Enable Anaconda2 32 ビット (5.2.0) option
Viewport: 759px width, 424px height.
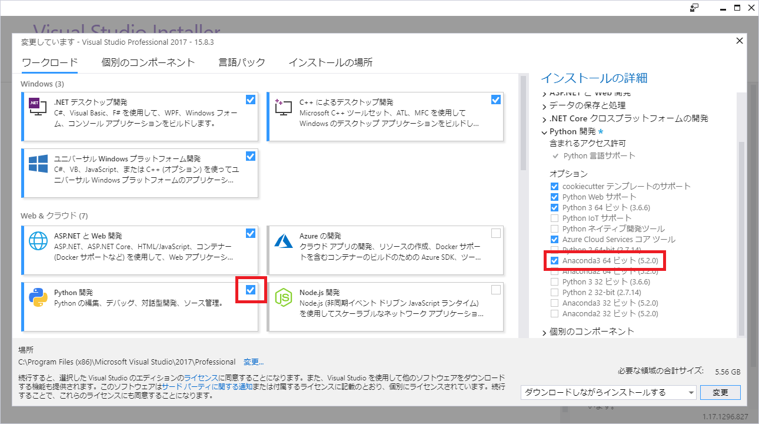click(554, 313)
